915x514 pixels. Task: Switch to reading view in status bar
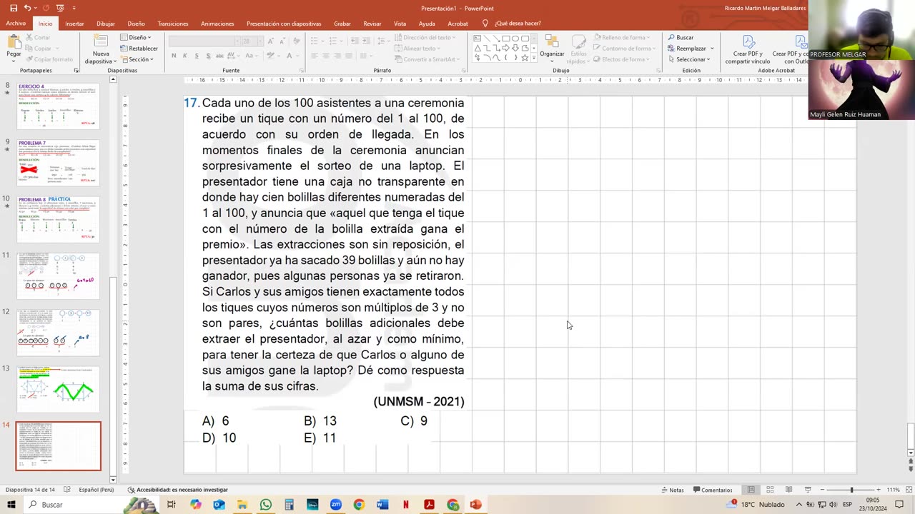point(788,490)
